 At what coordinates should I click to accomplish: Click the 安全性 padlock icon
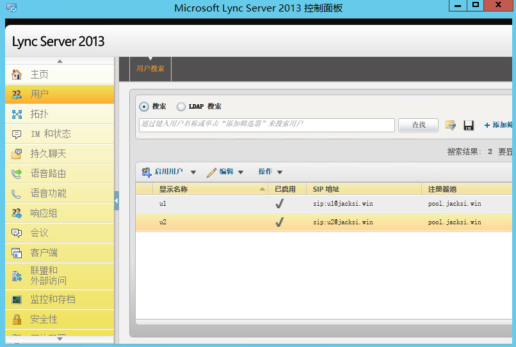17,320
